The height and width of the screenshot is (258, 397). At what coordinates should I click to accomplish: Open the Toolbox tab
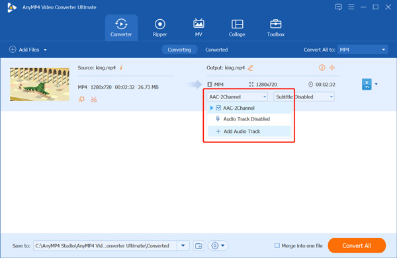coord(276,28)
